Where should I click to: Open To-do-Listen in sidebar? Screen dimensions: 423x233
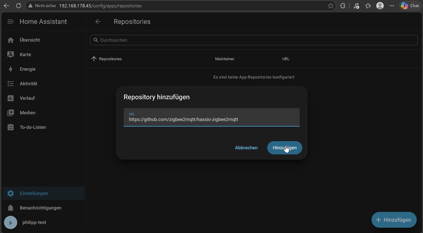(44, 127)
